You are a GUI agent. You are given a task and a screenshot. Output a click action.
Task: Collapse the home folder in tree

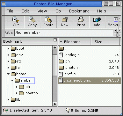(8, 74)
